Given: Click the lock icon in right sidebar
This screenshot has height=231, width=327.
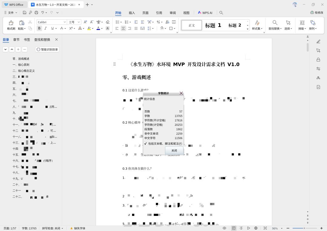Looking at the screenshot, I should 318,60.
